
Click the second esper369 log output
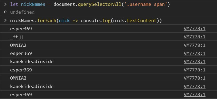(21, 54)
